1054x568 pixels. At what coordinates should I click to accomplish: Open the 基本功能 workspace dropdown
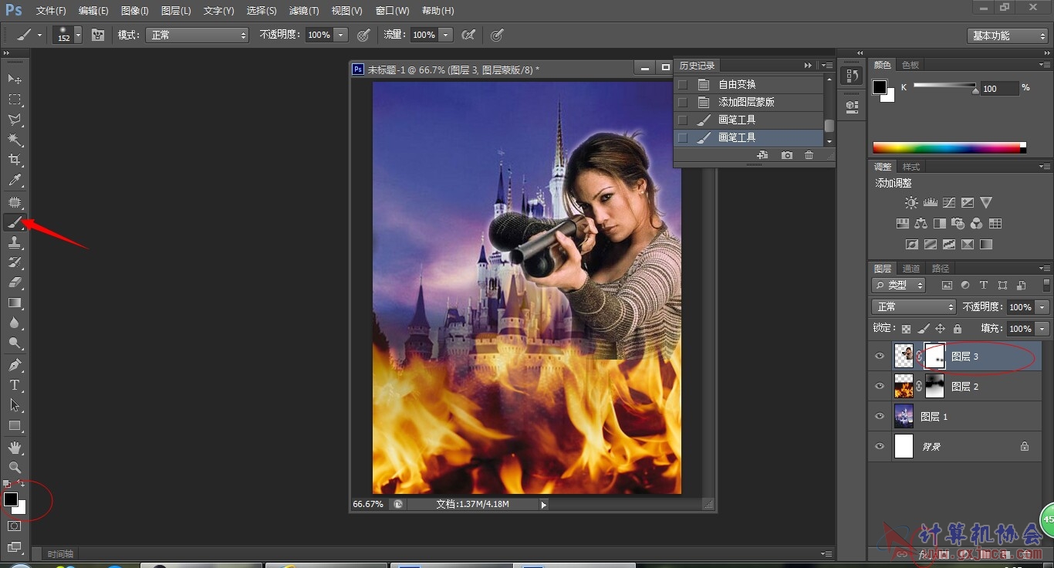click(x=1008, y=35)
